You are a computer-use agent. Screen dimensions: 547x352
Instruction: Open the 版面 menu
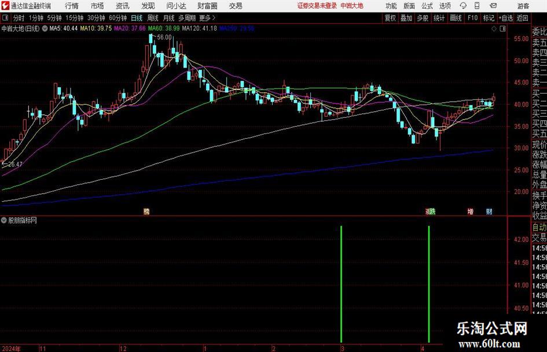click(409, 6)
